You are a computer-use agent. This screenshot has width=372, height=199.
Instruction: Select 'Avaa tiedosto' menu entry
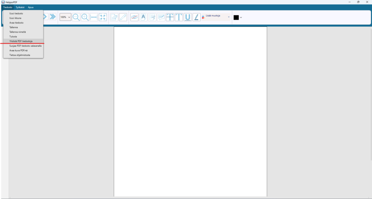click(23, 23)
